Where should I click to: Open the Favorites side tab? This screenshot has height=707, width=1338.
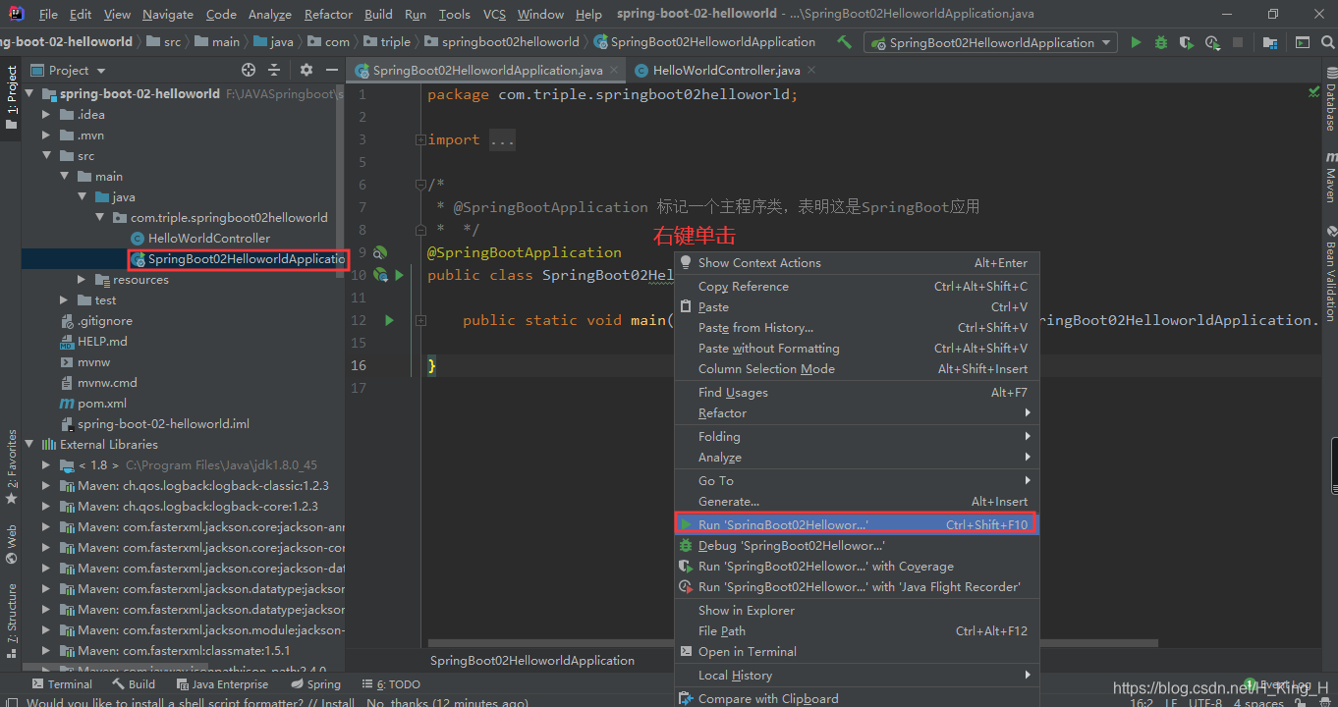click(x=12, y=466)
